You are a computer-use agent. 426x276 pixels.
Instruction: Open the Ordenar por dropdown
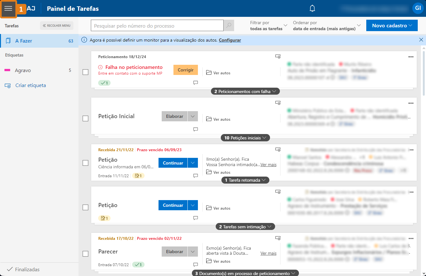point(327,25)
